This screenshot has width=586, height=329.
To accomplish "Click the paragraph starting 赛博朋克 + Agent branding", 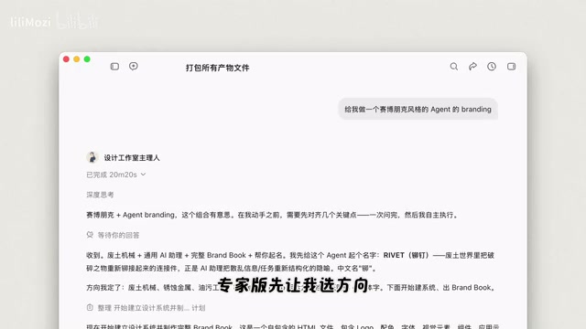I will 273,215.
